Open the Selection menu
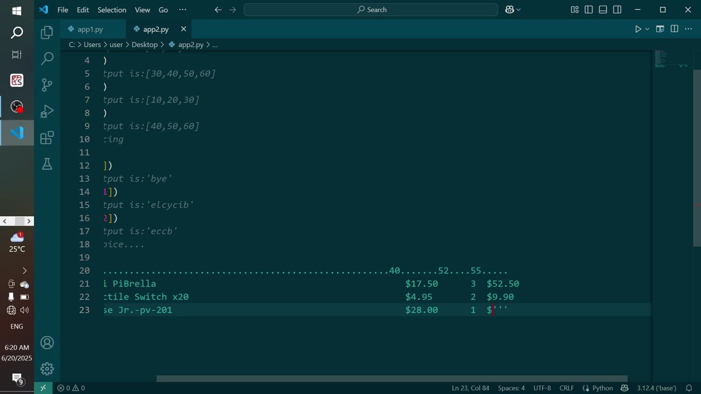 tap(112, 10)
